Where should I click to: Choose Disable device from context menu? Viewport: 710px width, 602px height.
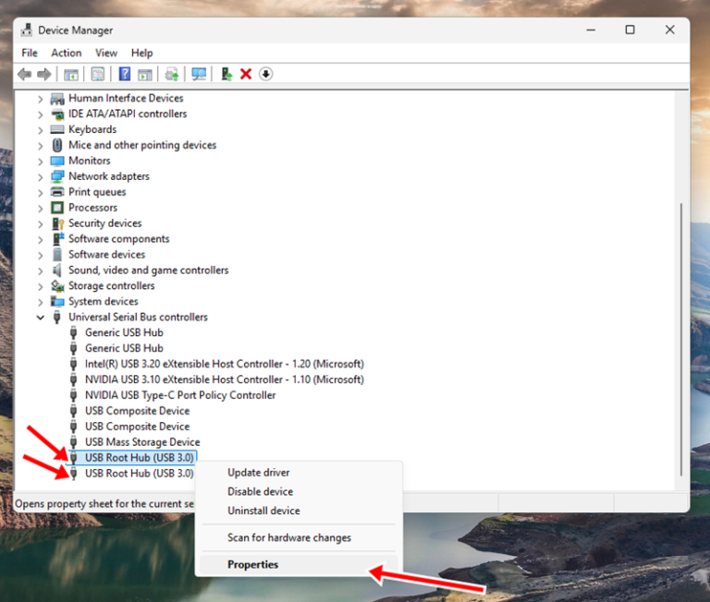299,491
